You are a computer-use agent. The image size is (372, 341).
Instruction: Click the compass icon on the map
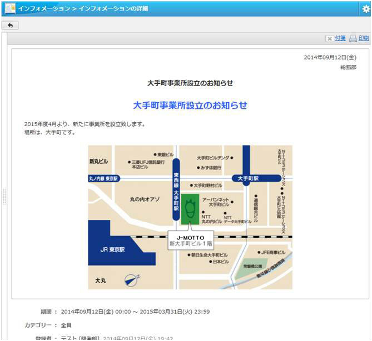[132, 279]
